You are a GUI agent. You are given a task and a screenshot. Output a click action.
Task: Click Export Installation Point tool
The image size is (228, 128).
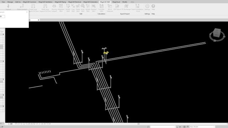(x=138, y=8)
